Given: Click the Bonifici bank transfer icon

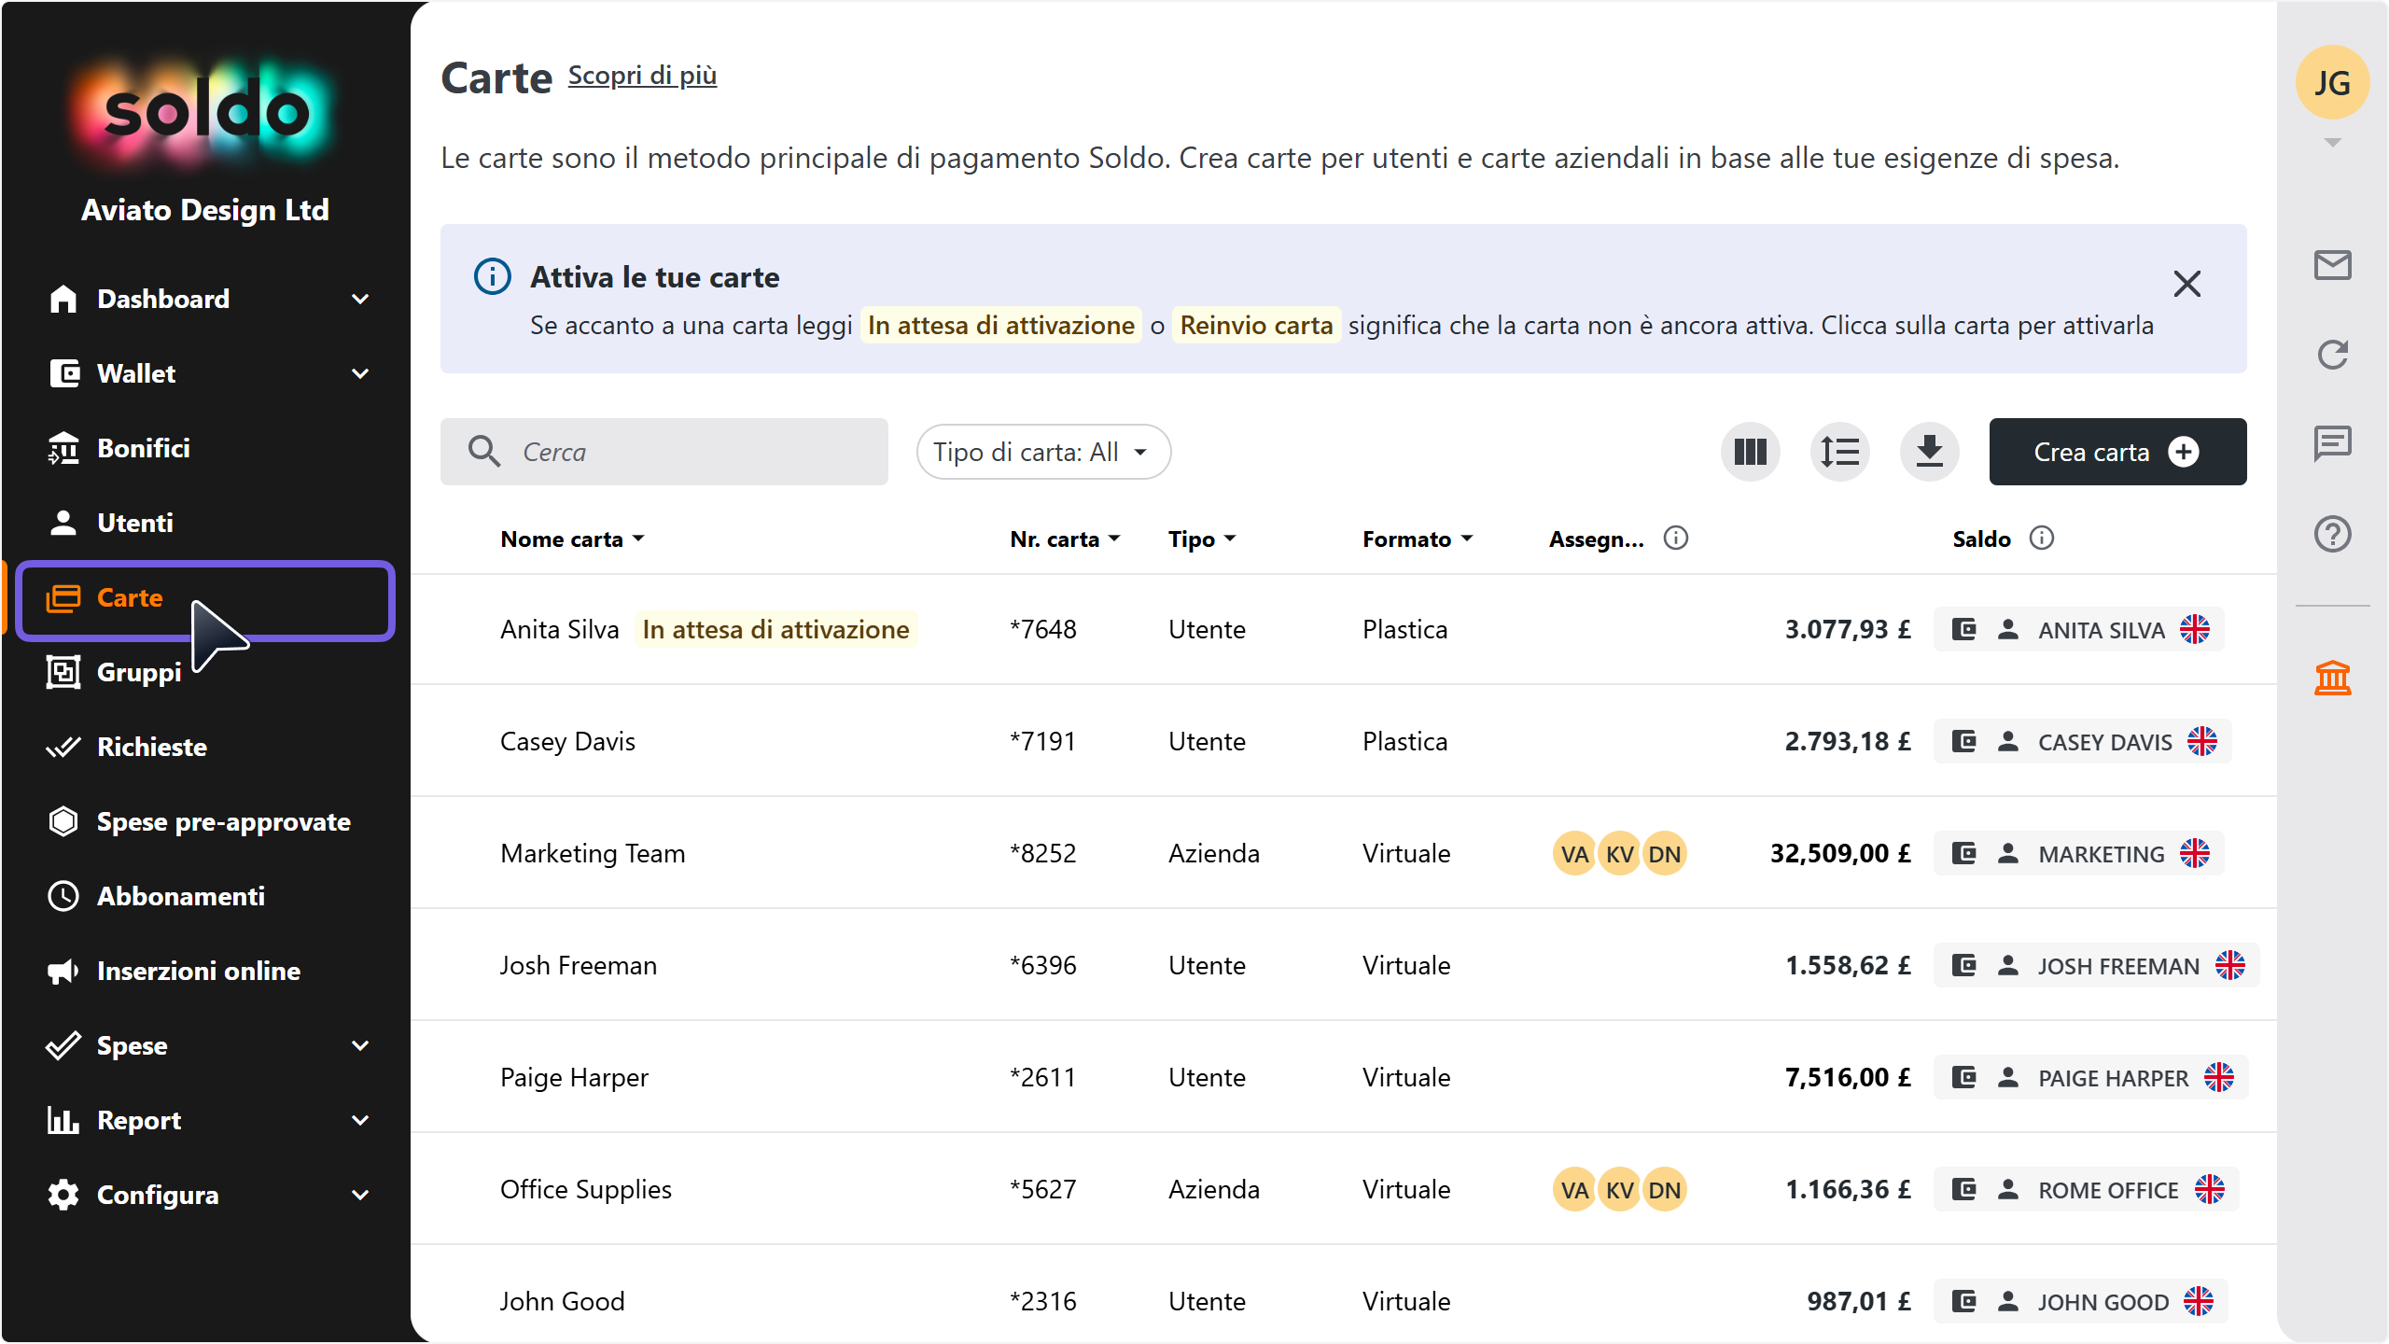Looking at the screenshot, I should (63, 448).
